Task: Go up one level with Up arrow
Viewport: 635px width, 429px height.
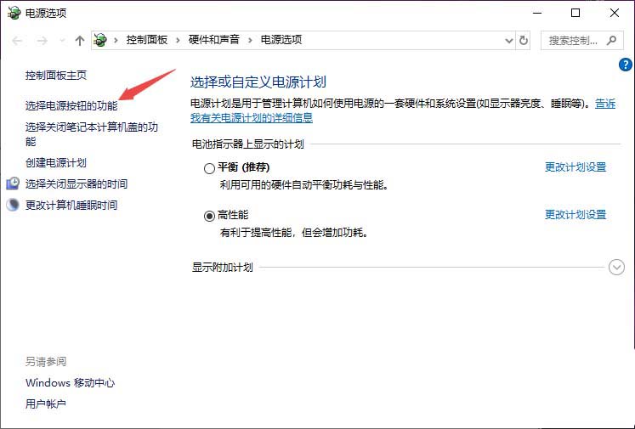Action: click(80, 41)
